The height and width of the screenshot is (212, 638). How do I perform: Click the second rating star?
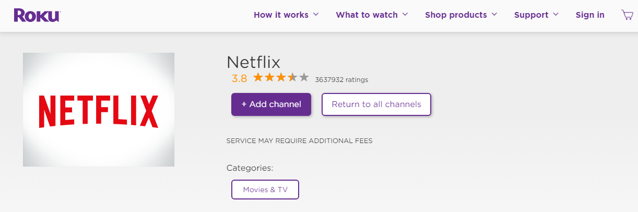click(269, 78)
